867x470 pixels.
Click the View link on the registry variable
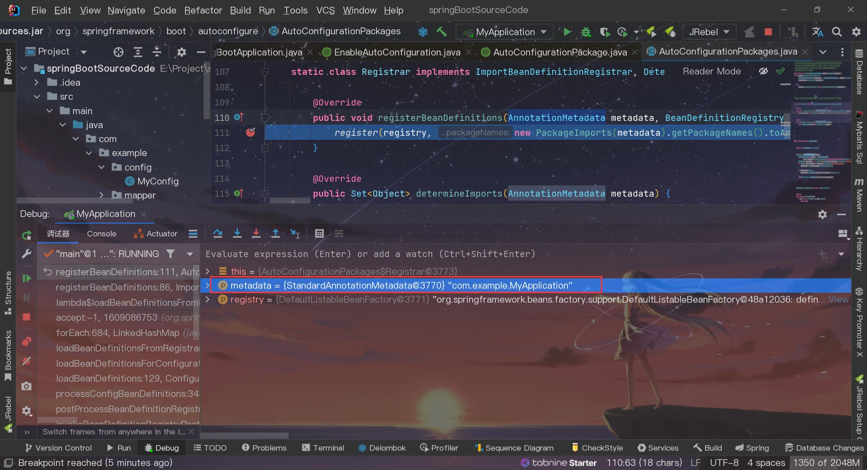[839, 300]
